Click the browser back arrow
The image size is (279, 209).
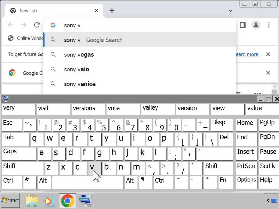[11, 25]
